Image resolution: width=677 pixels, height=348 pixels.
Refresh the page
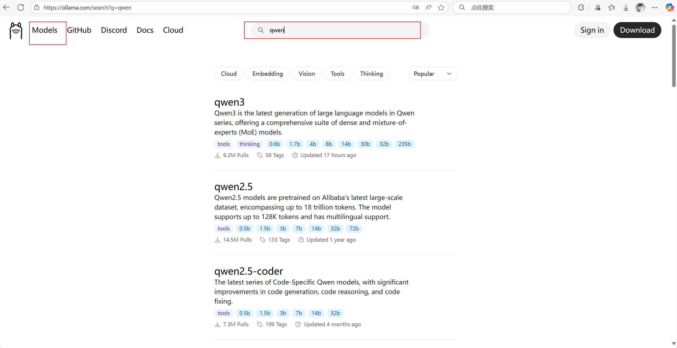coord(21,7)
